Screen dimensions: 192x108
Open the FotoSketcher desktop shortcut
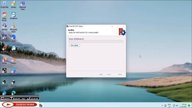point(4,72)
